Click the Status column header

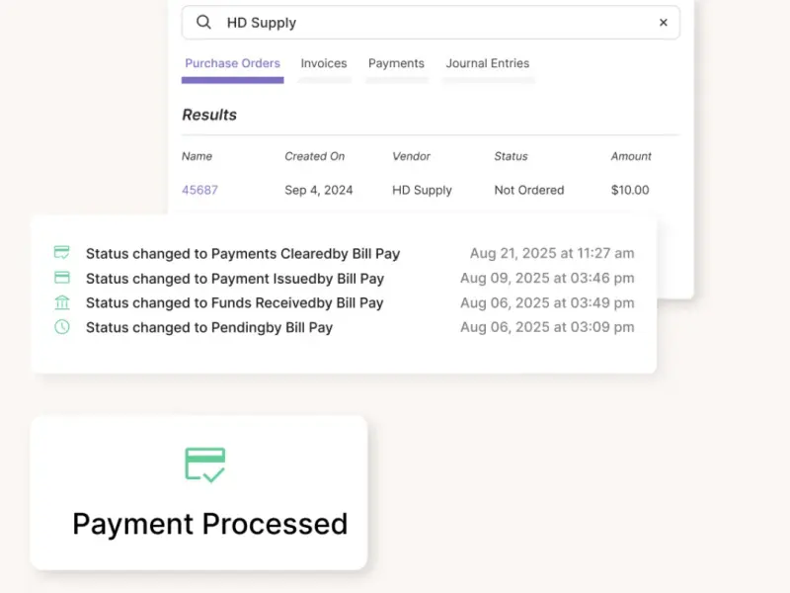[511, 156]
